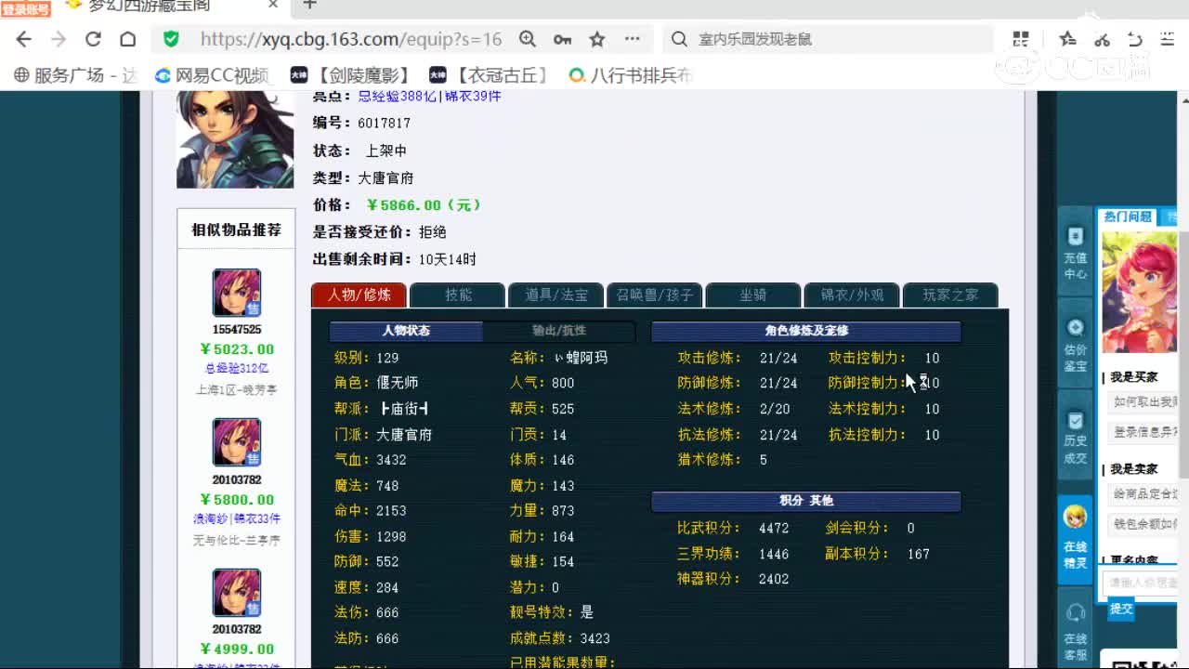The width and height of the screenshot is (1189, 669).
Task: View site security shield info
Action: pyautogui.click(x=171, y=39)
